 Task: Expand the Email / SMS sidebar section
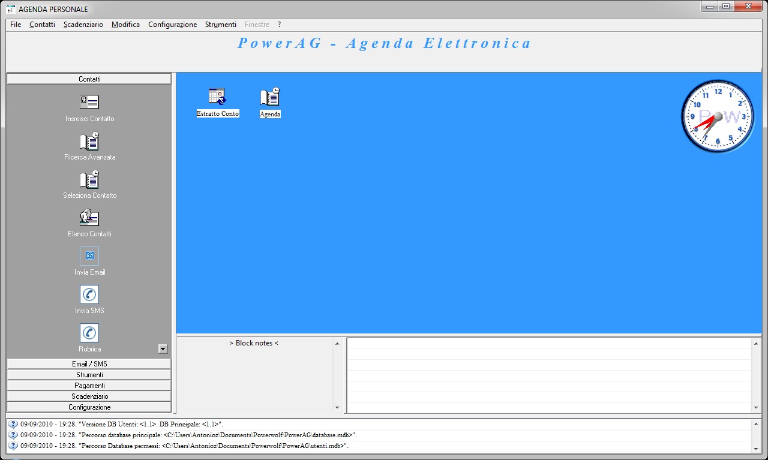tap(89, 364)
